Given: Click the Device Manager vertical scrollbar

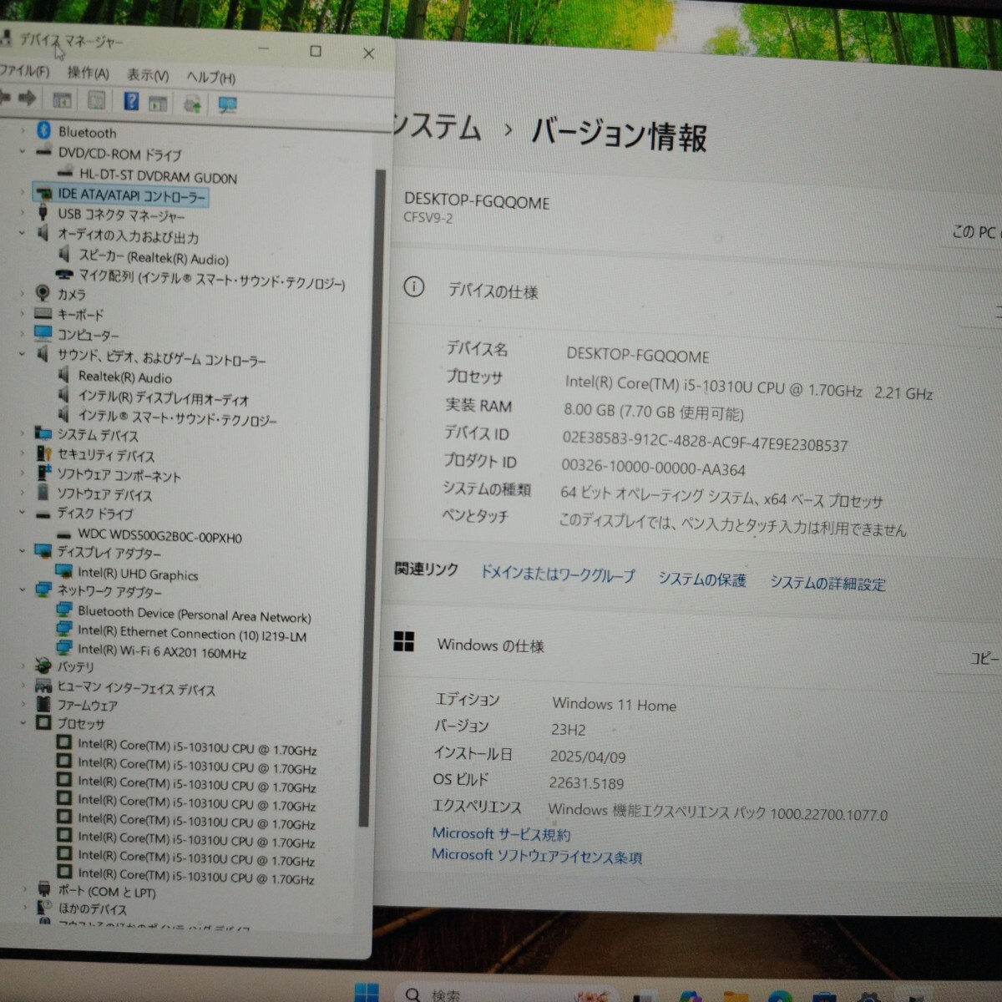Looking at the screenshot, I should point(372,497).
